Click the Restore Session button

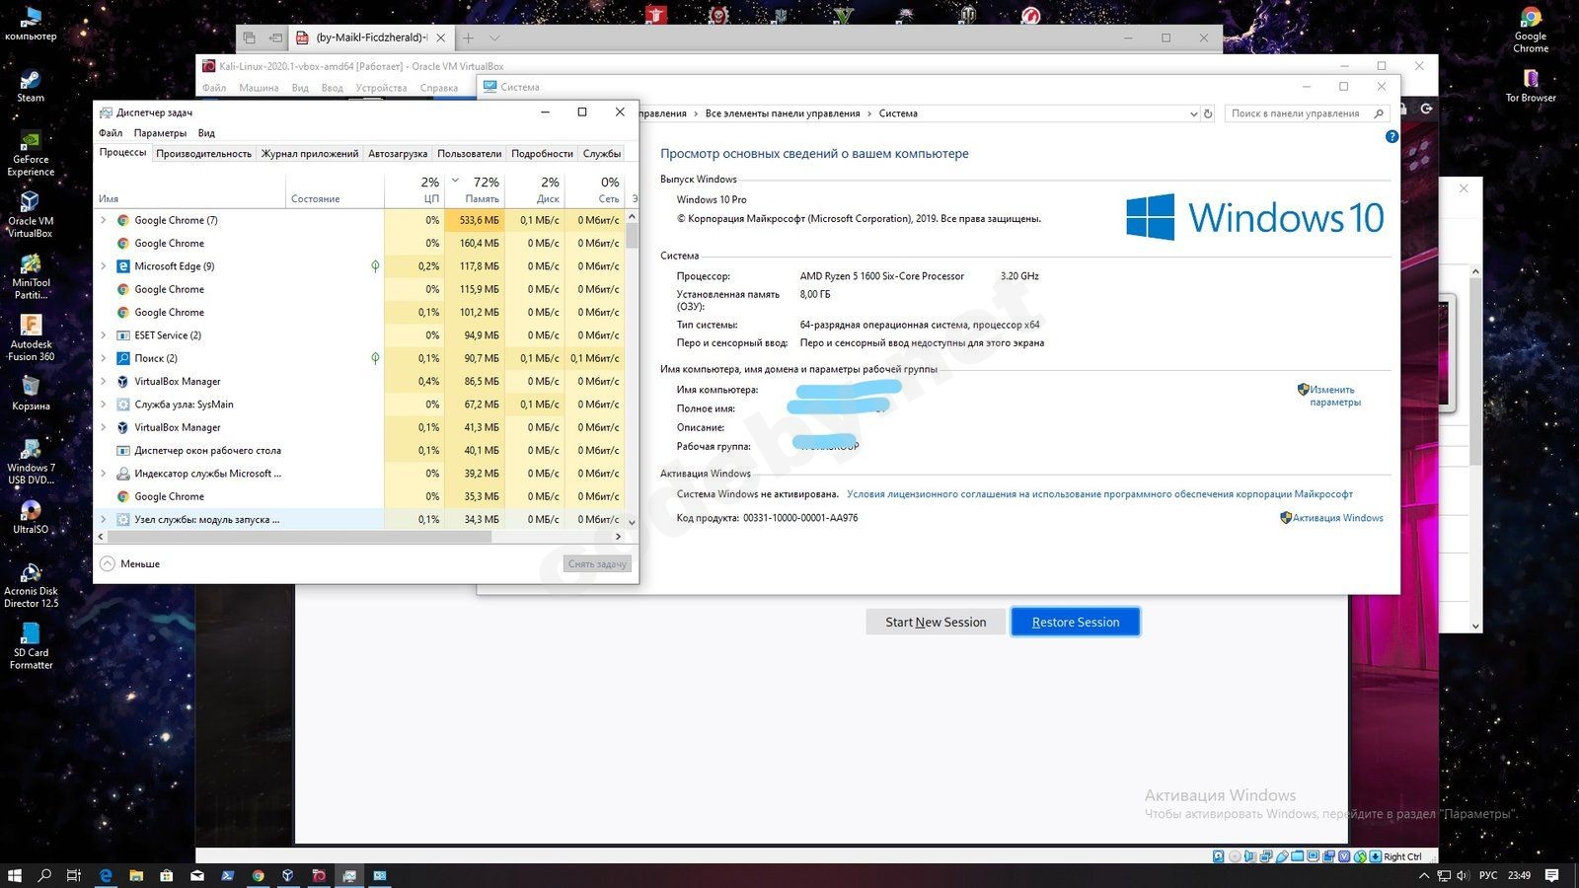[1075, 622]
